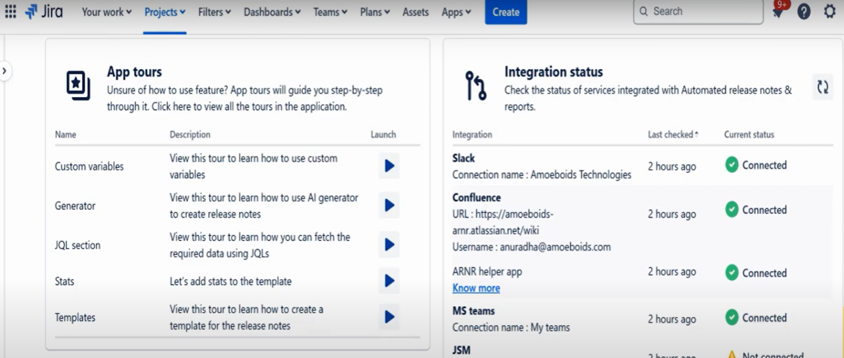Screen dimensions: 844x358
Task: Click the App tours star icon
Action: [x=78, y=85]
